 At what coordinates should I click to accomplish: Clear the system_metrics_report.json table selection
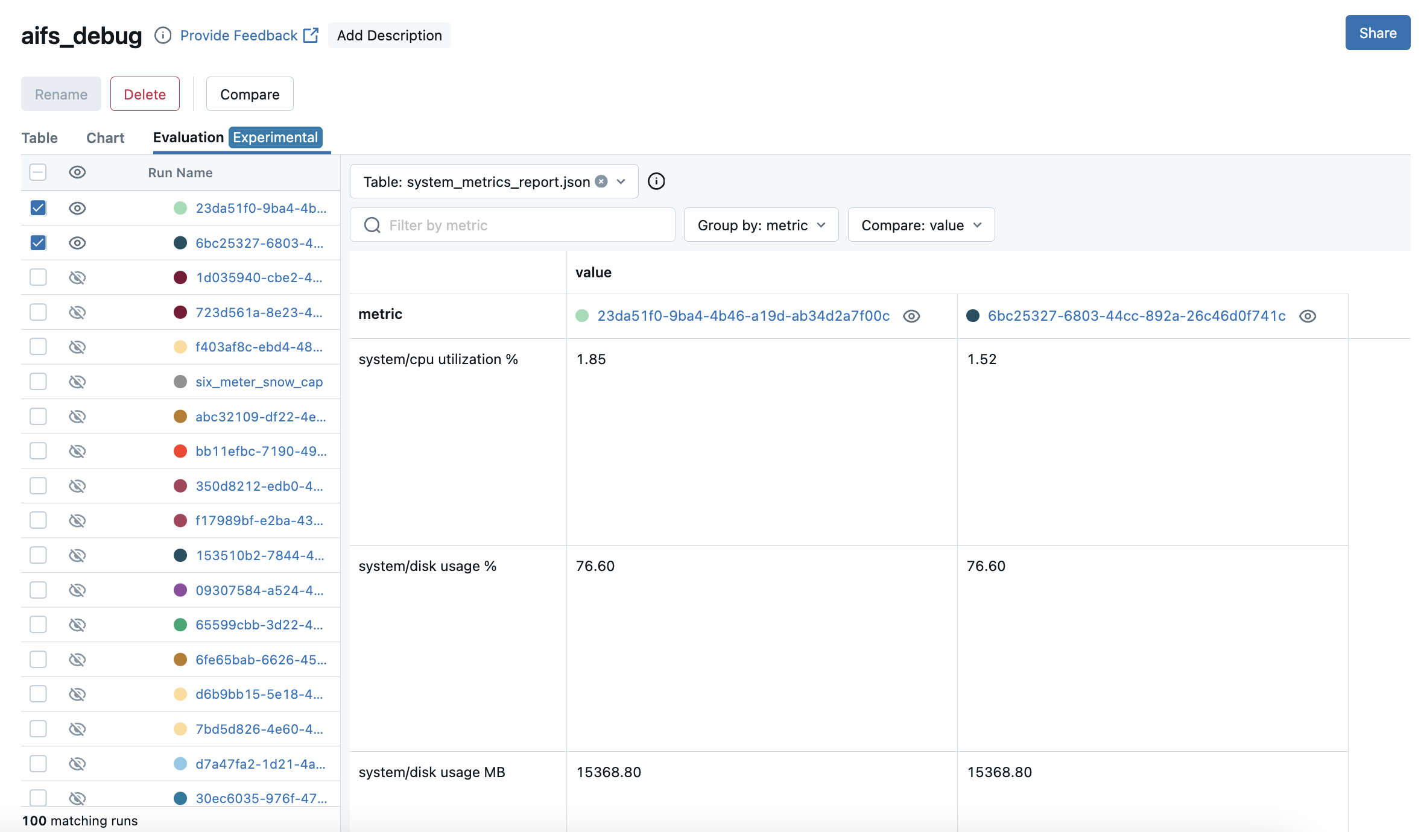click(x=601, y=181)
